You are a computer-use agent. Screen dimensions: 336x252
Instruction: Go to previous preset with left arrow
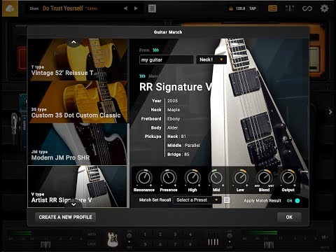point(125,8)
